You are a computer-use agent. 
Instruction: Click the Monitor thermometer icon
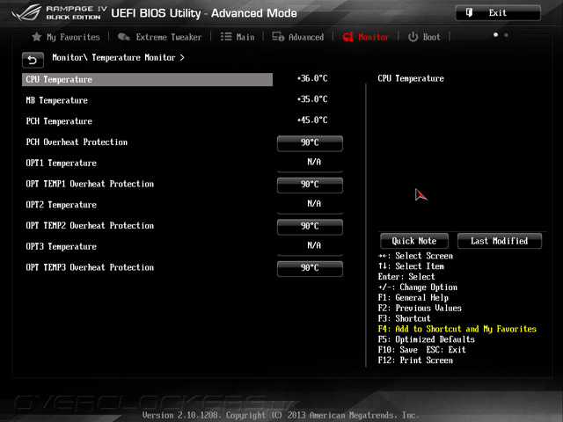(x=348, y=37)
